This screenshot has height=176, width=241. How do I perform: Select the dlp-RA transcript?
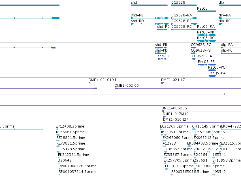coord(225,15)
